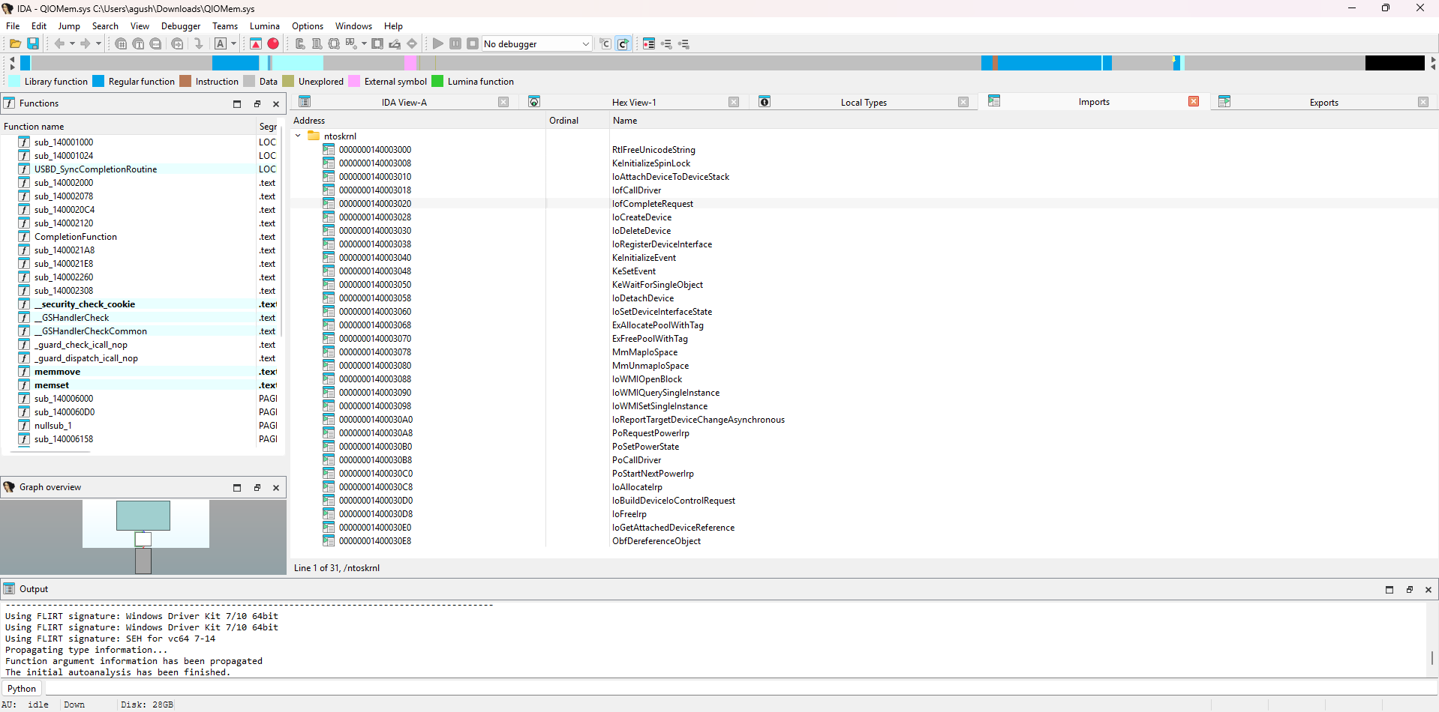The width and height of the screenshot is (1439, 712).
Task: Open the Debugger menu
Action: tap(181, 26)
